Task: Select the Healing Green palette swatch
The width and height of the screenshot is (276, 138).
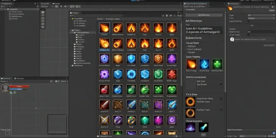Action: coord(217,64)
